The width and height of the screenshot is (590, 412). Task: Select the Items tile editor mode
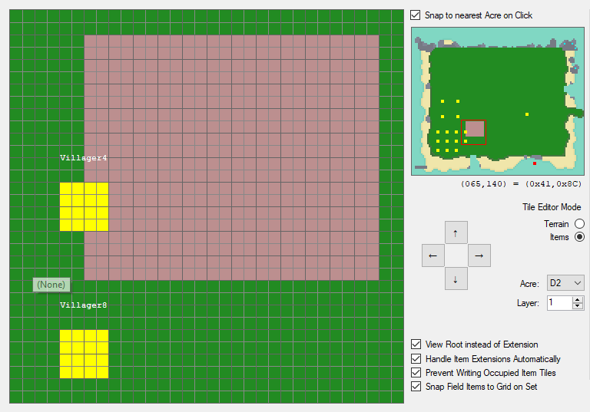579,237
